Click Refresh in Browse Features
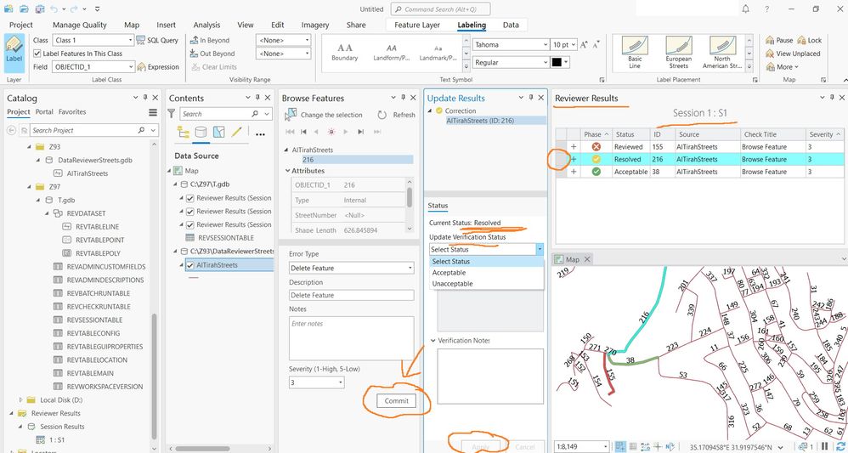 point(396,115)
